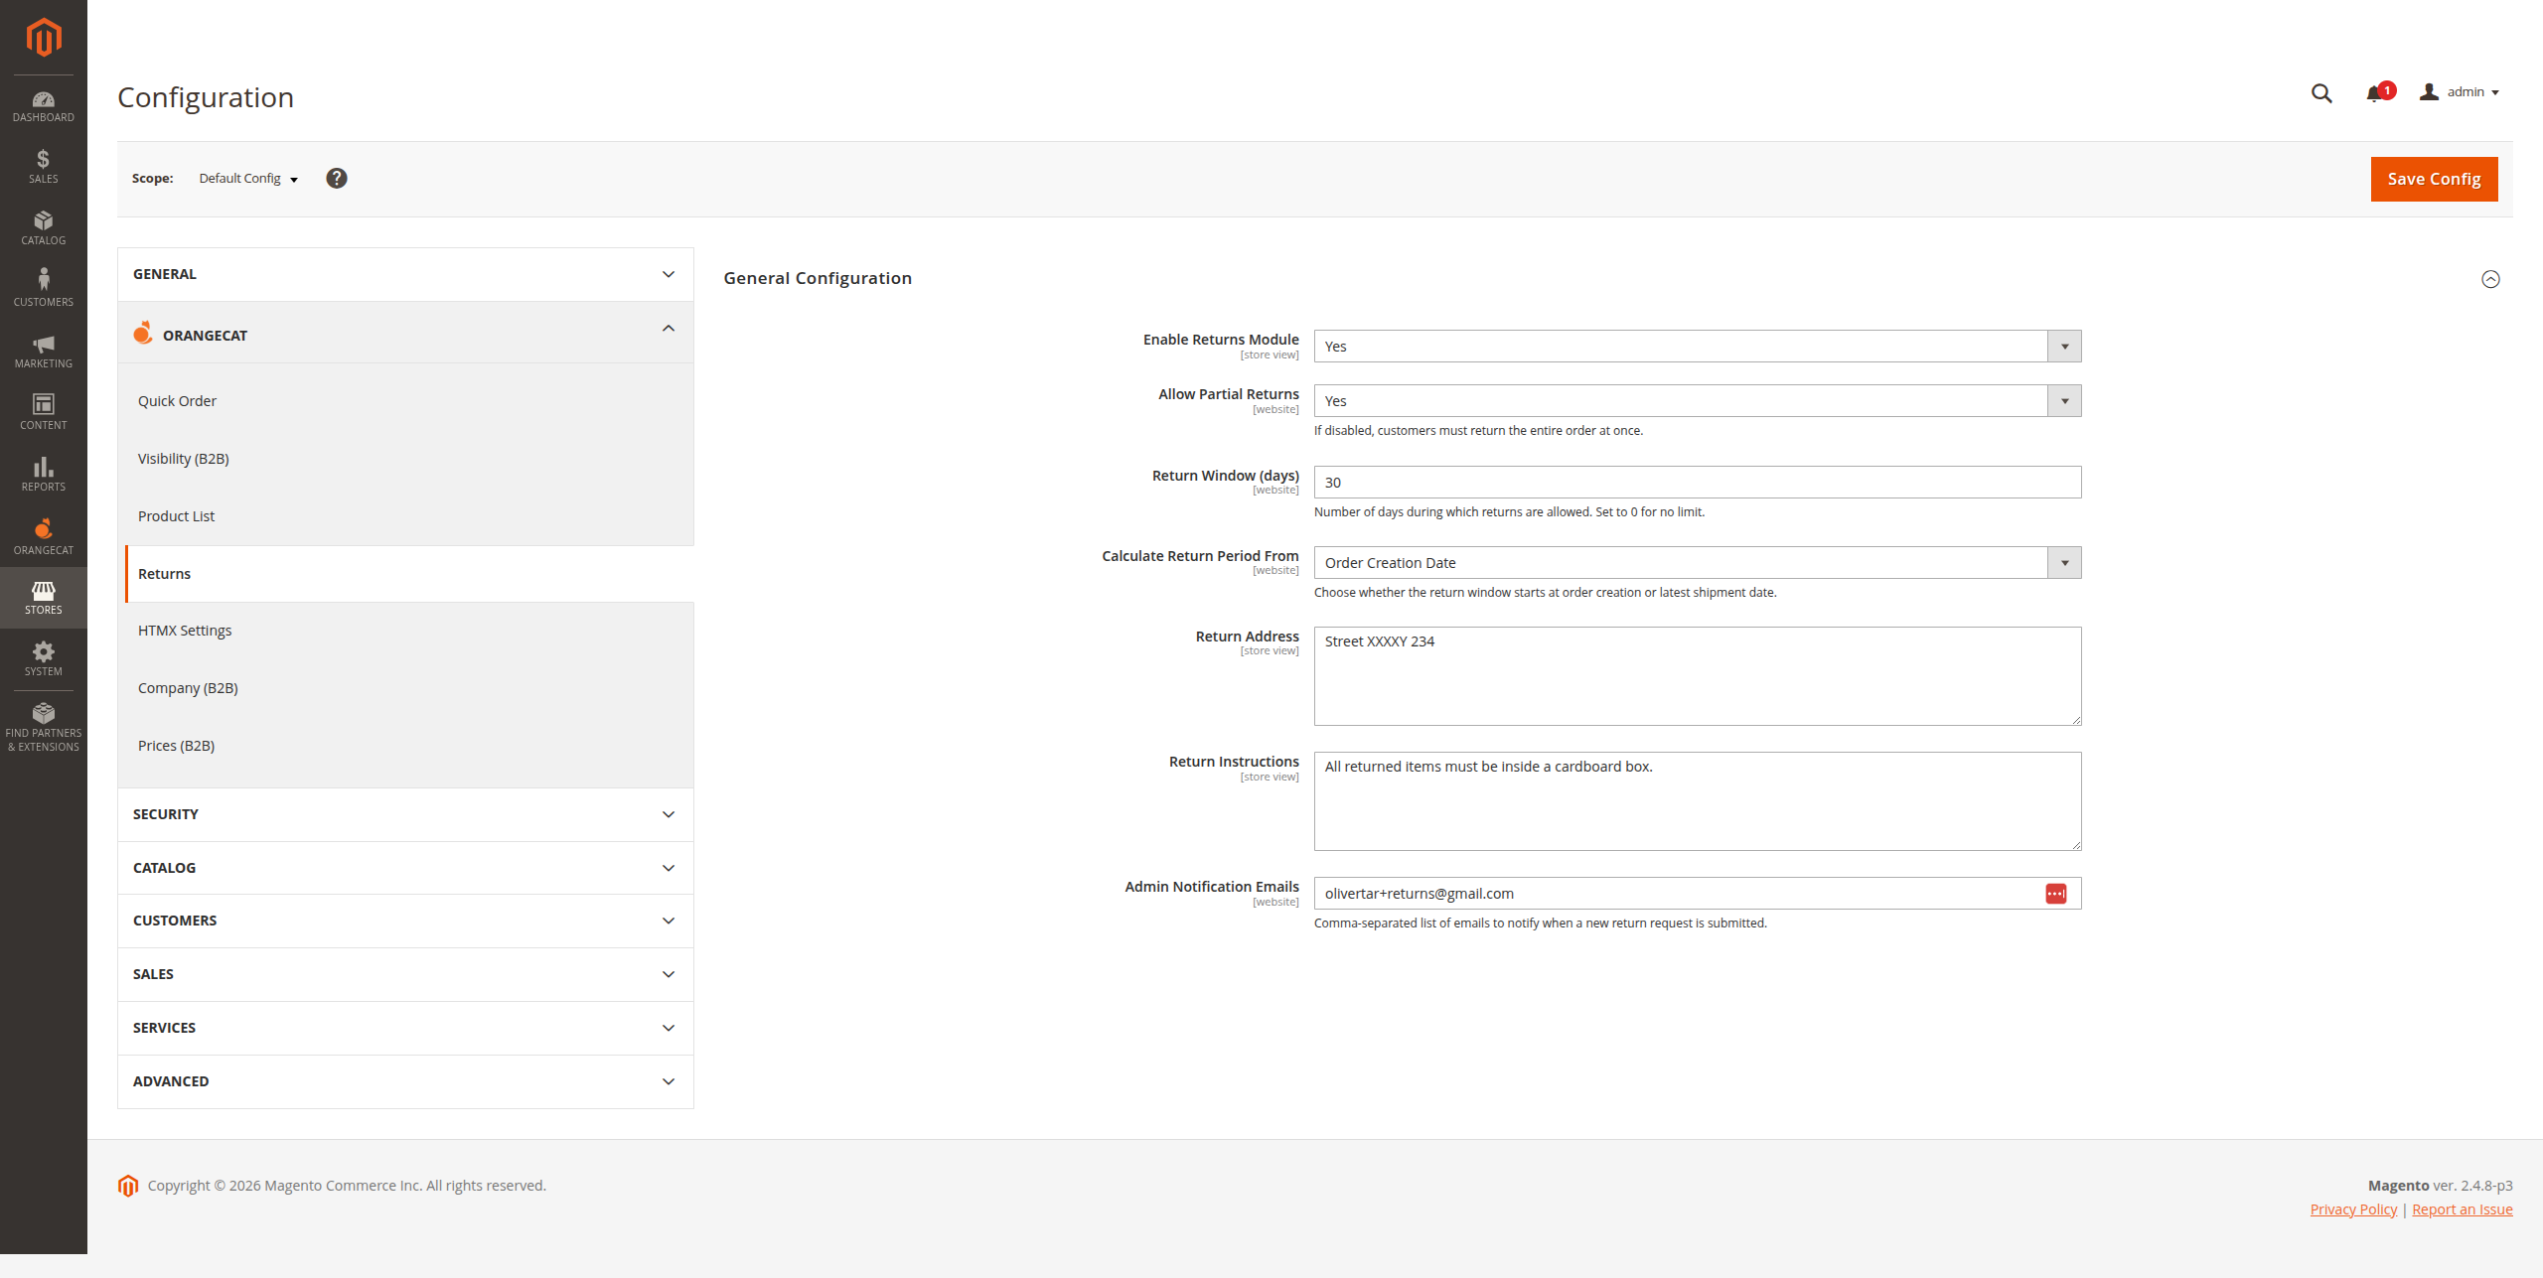Open the Catalog sidebar section

coord(43,227)
